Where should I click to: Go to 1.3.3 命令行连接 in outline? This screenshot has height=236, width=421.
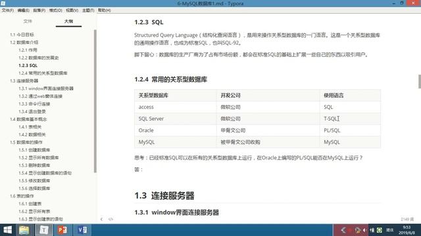point(34,104)
